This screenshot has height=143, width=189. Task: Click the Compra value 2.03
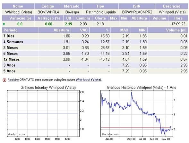83,24
